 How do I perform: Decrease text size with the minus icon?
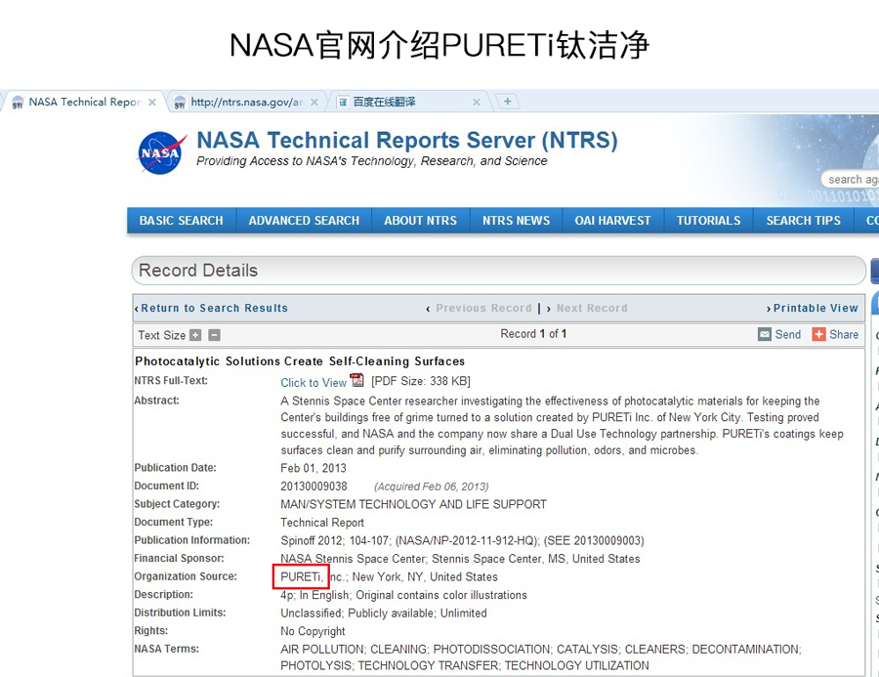click(x=214, y=335)
